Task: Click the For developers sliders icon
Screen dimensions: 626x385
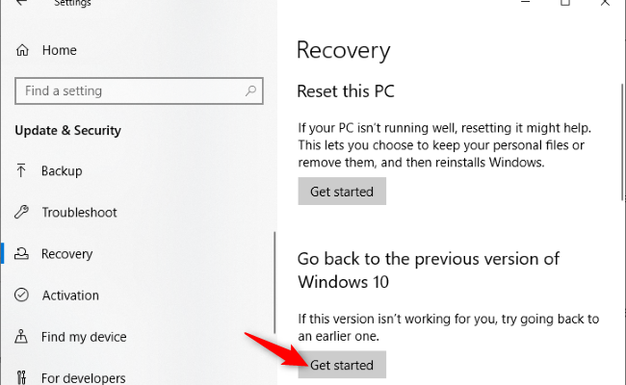Action: coord(22,377)
